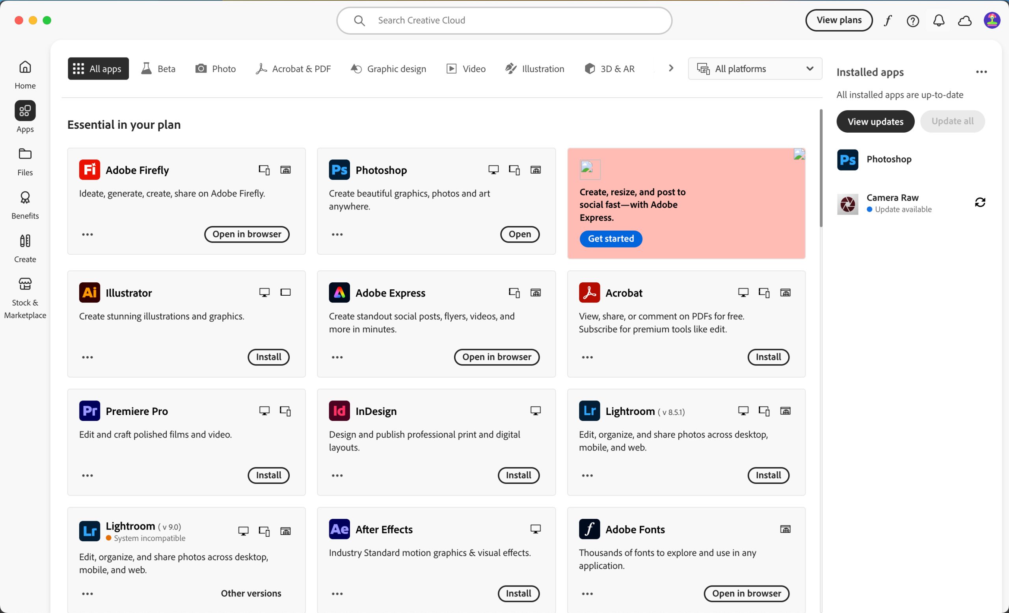This screenshot has height=613, width=1009.
Task: Open Illustrator card more options menu
Action: tap(87, 357)
